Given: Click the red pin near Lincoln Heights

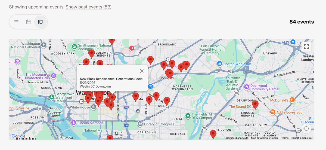Looking at the screenshot, I should [x=255, y=105].
